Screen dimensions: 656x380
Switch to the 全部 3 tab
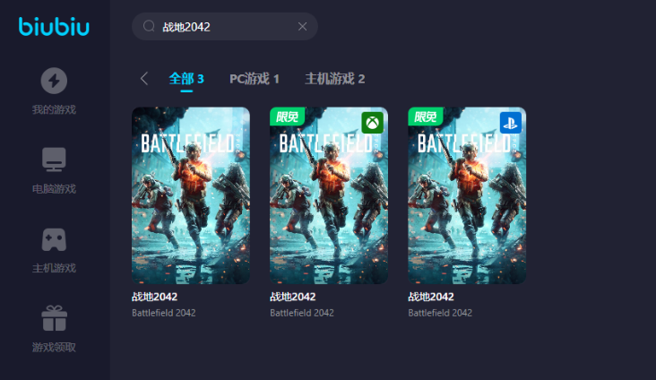pos(186,79)
